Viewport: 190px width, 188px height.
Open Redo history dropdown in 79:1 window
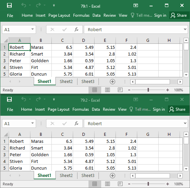pyautogui.click(x=45, y=5)
